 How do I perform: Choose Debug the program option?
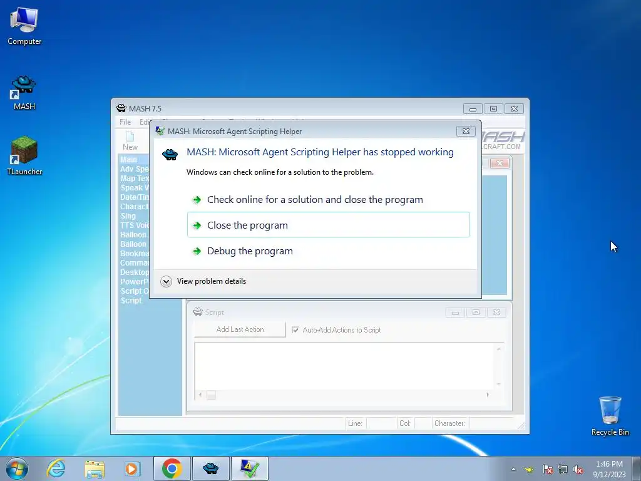coord(328,251)
